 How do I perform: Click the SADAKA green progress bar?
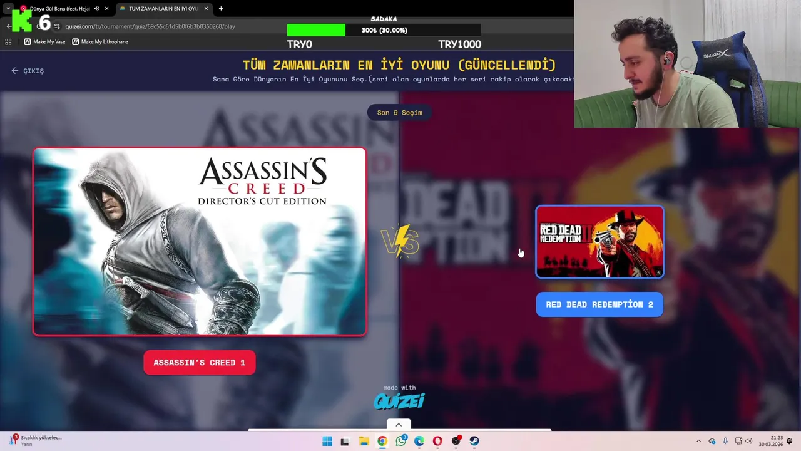[x=316, y=30]
